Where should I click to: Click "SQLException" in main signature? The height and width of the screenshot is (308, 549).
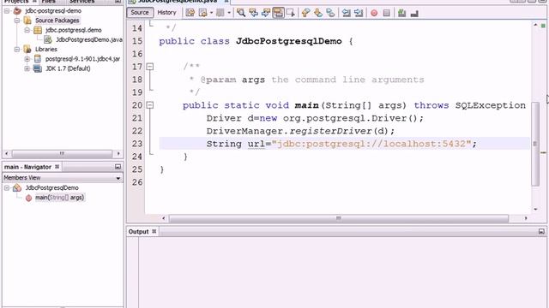coord(490,105)
